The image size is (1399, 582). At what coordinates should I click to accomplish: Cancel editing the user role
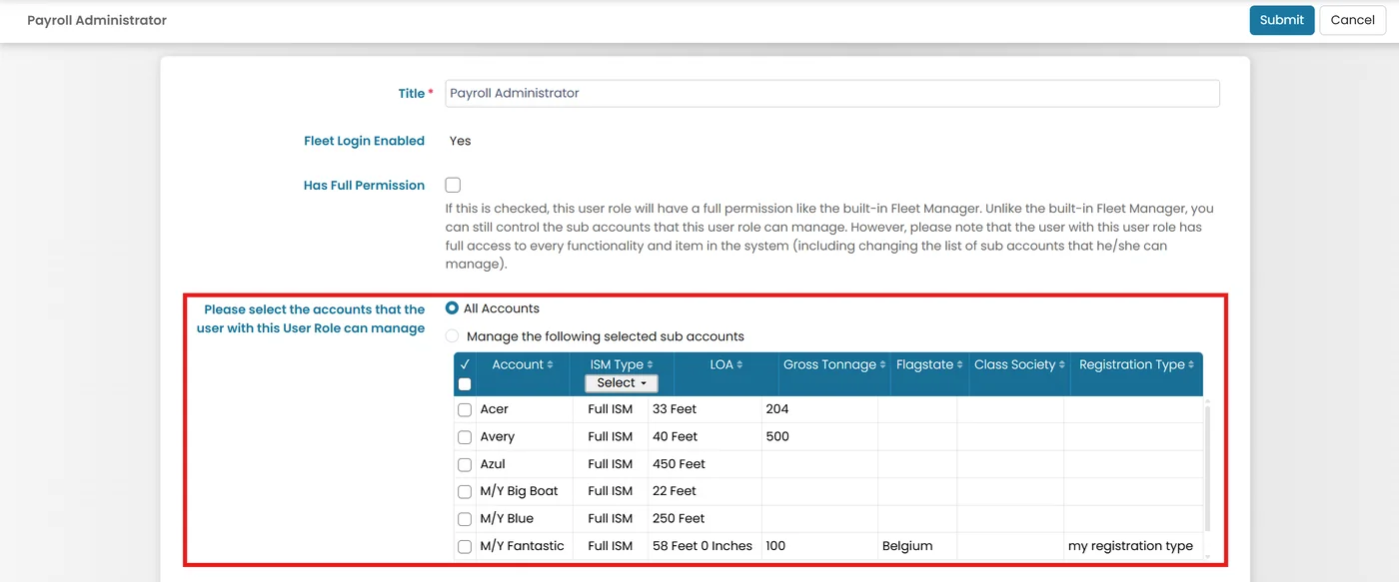coord(1352,20)
